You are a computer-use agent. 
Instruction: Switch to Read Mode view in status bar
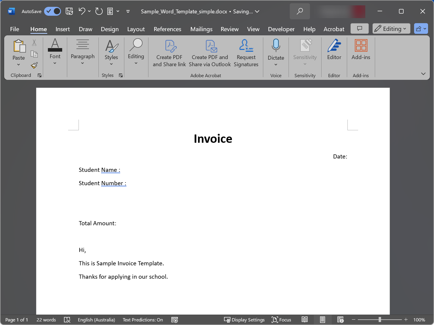[x=305, y=320]
